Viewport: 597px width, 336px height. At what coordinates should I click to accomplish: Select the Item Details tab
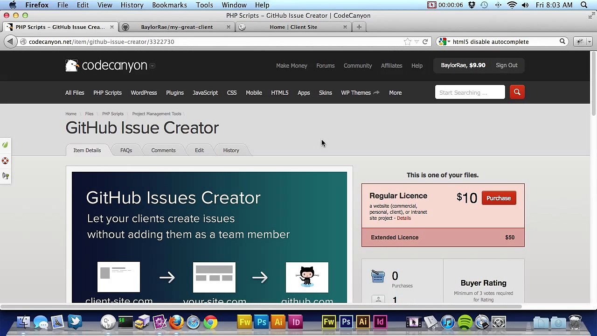click(87, 150)
